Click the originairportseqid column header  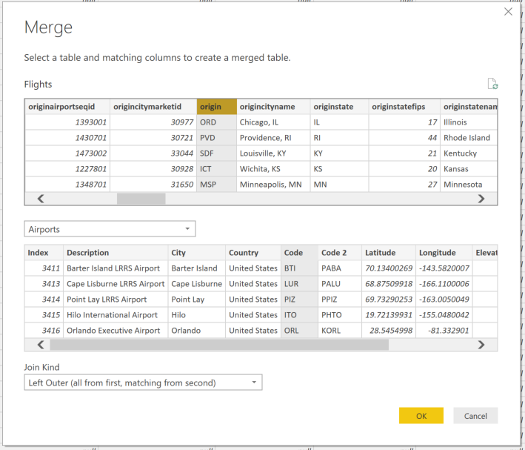[x=67, y=107]
